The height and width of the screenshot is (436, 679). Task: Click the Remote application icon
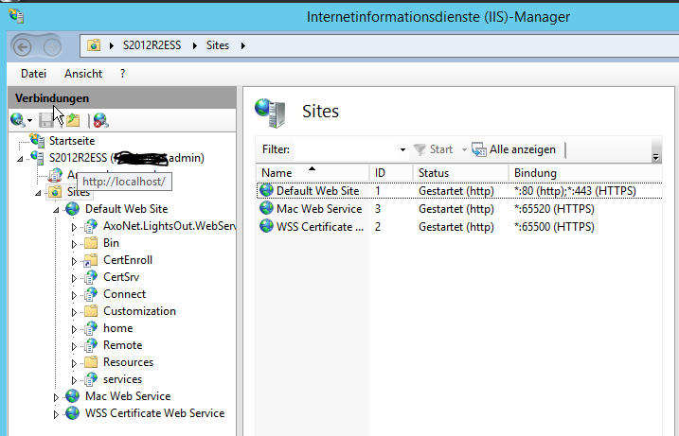91,345
